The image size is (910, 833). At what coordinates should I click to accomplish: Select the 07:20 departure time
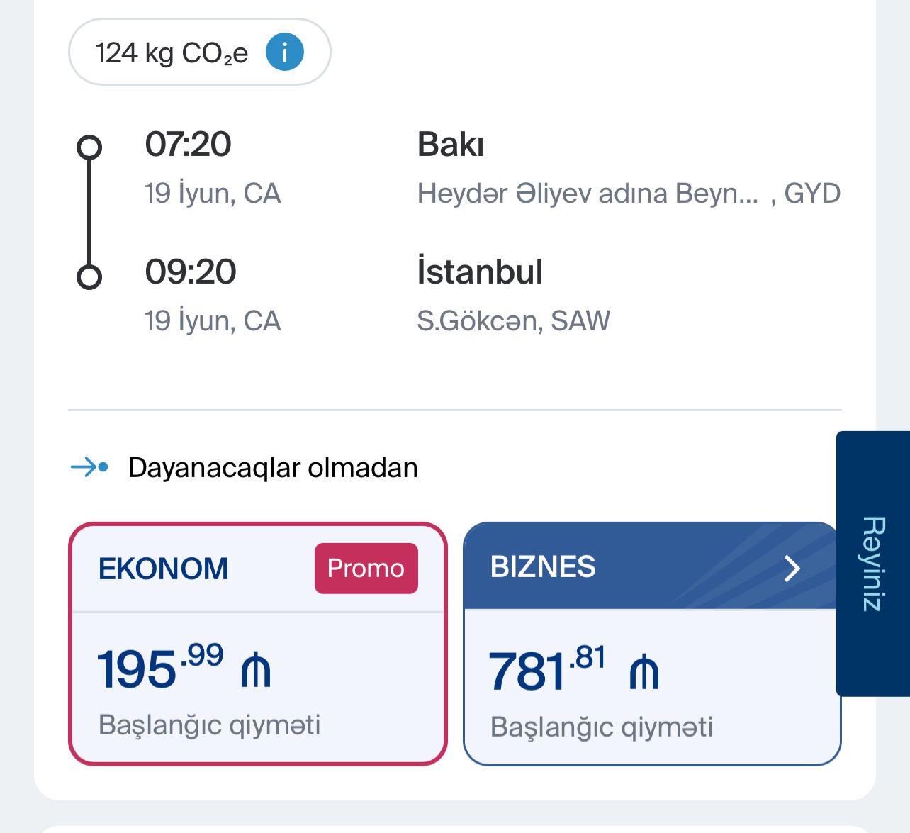point(188,144)
